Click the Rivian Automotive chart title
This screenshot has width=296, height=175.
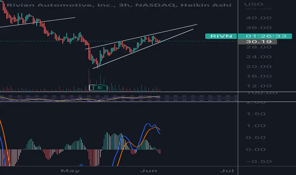pos(119,5)
